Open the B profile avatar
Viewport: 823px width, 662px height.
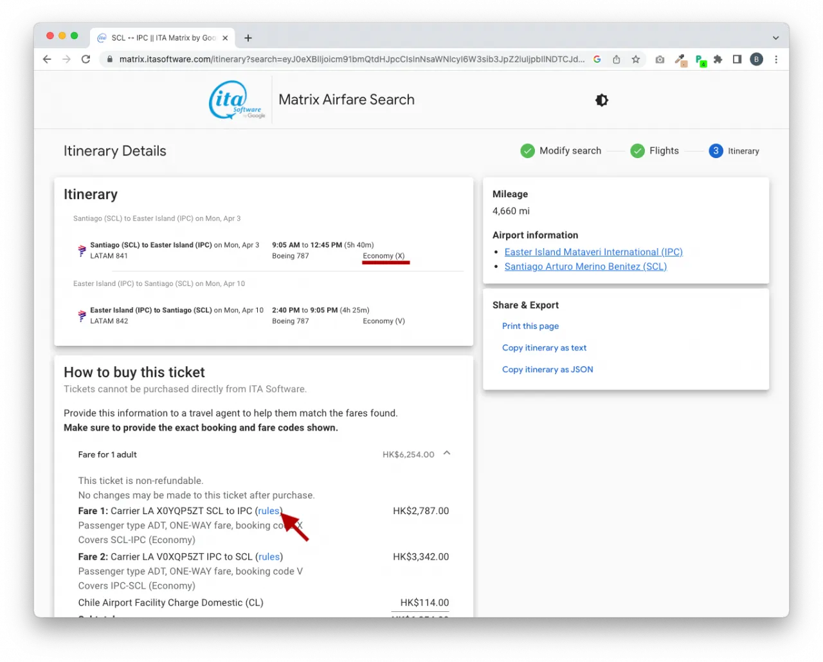coord(757,59)
